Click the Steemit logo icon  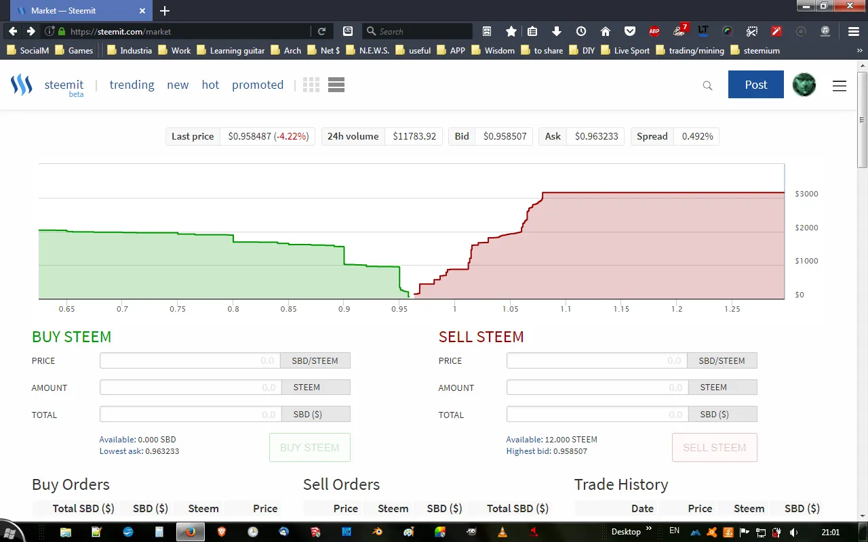click(x=22, y=85)
